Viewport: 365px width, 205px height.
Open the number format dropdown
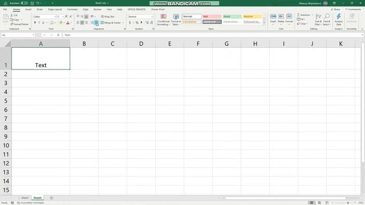152,17
